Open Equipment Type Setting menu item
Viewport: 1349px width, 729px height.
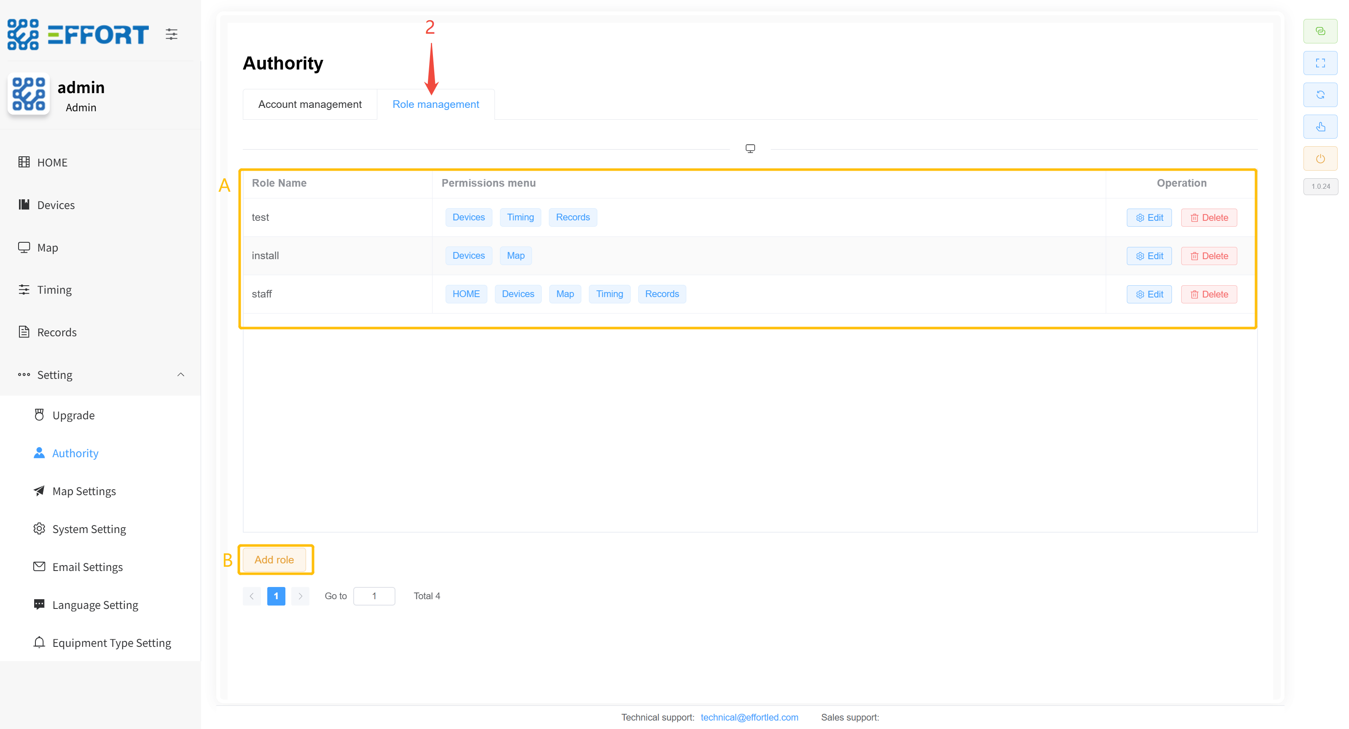(111, 643)
